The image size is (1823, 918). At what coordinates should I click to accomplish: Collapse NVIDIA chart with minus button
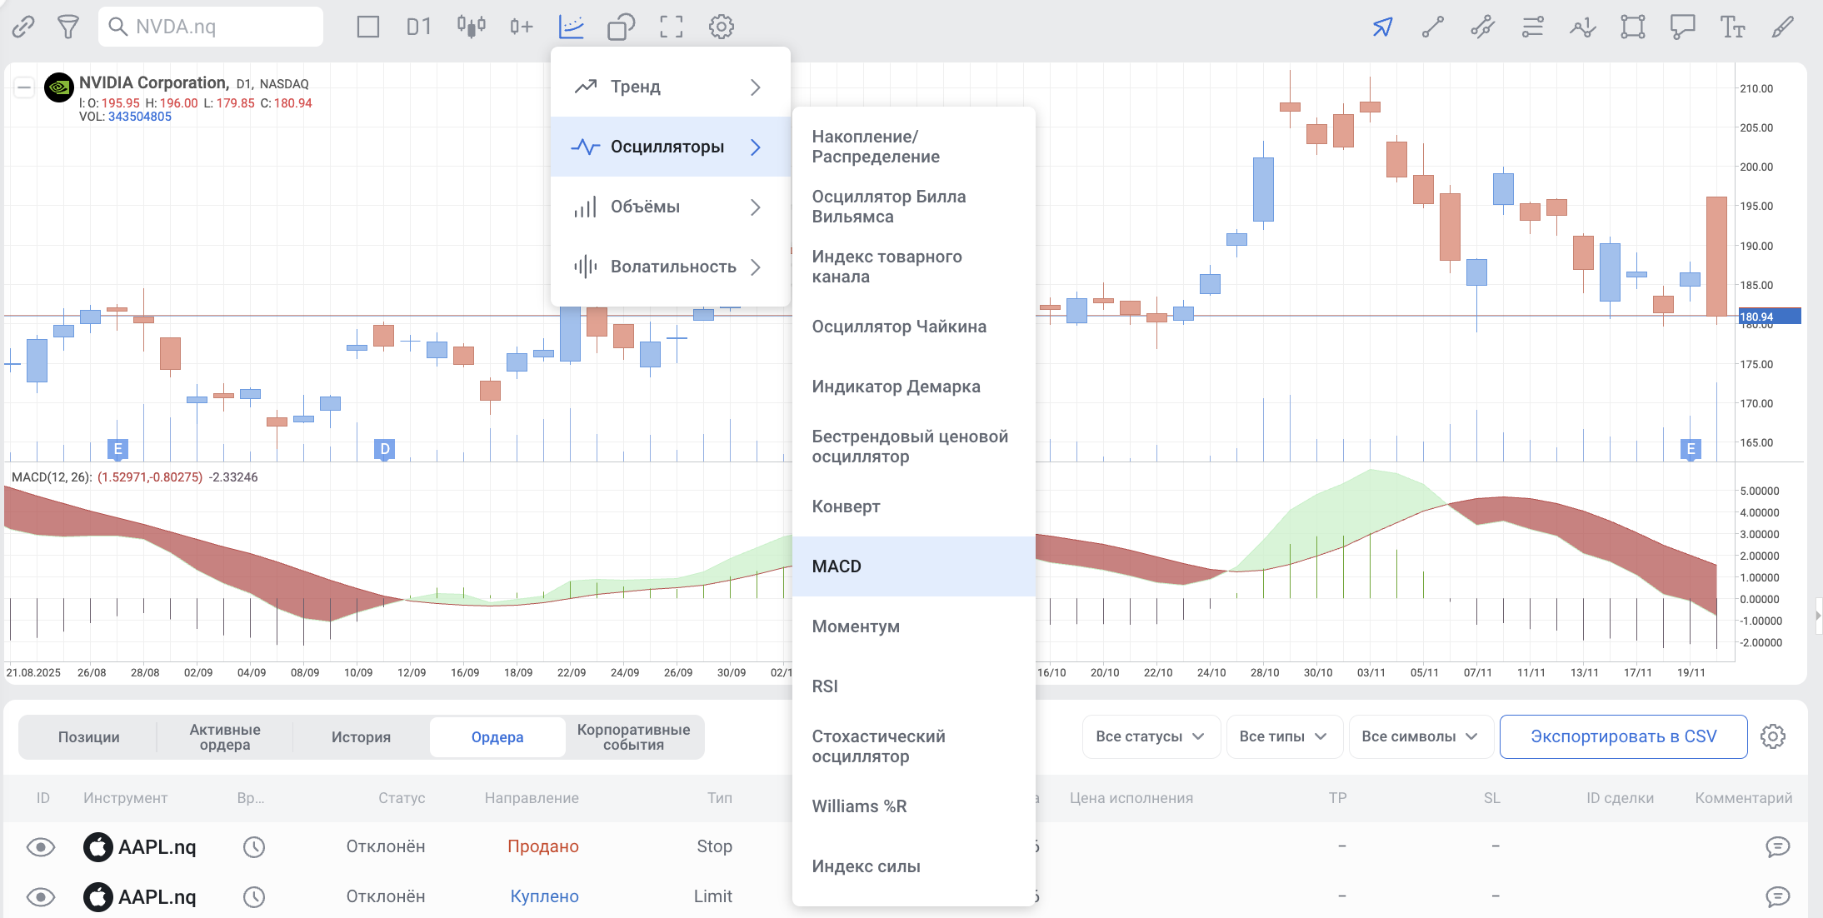tap(24, 87)
